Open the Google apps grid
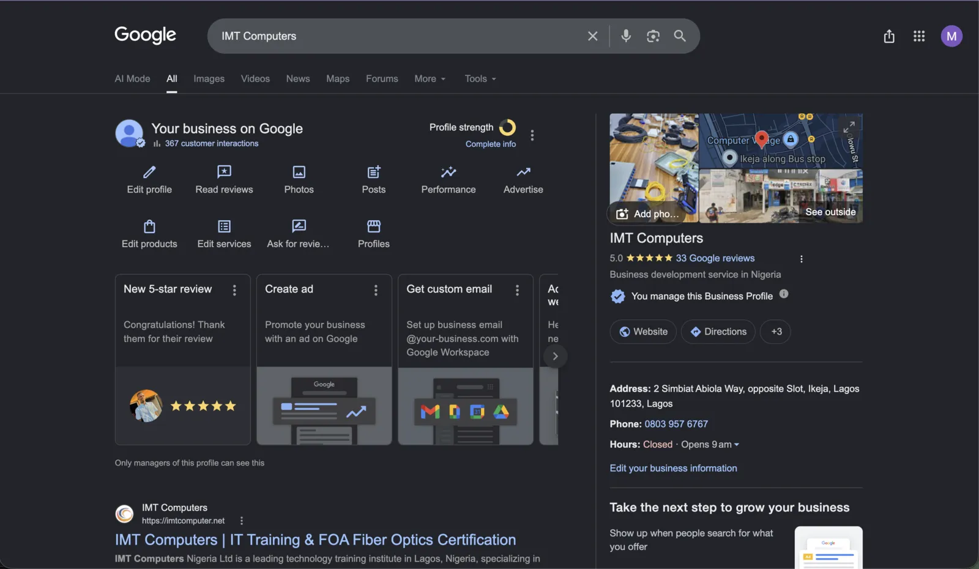979x569 pixels. [x=919, y=36]
